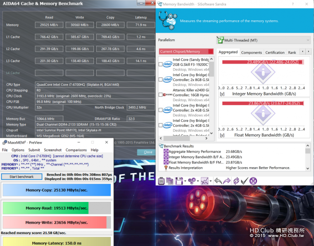Open MaxxMEM Screenshot menu
The image size is (314, 246).
(52, 150)
